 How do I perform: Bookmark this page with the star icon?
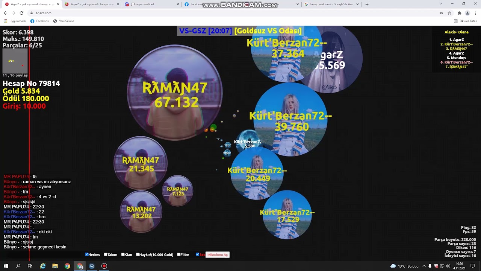[x=449, y=13]
